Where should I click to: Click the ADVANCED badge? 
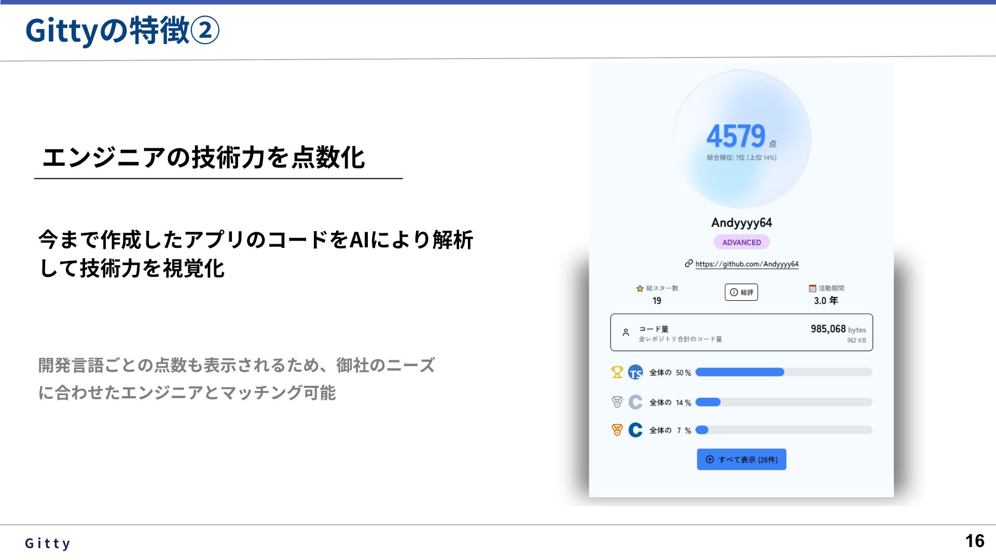pos(741,242)
